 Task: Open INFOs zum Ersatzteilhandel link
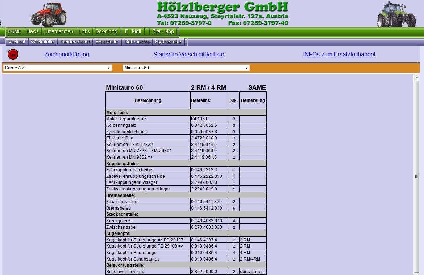(339, 55)
